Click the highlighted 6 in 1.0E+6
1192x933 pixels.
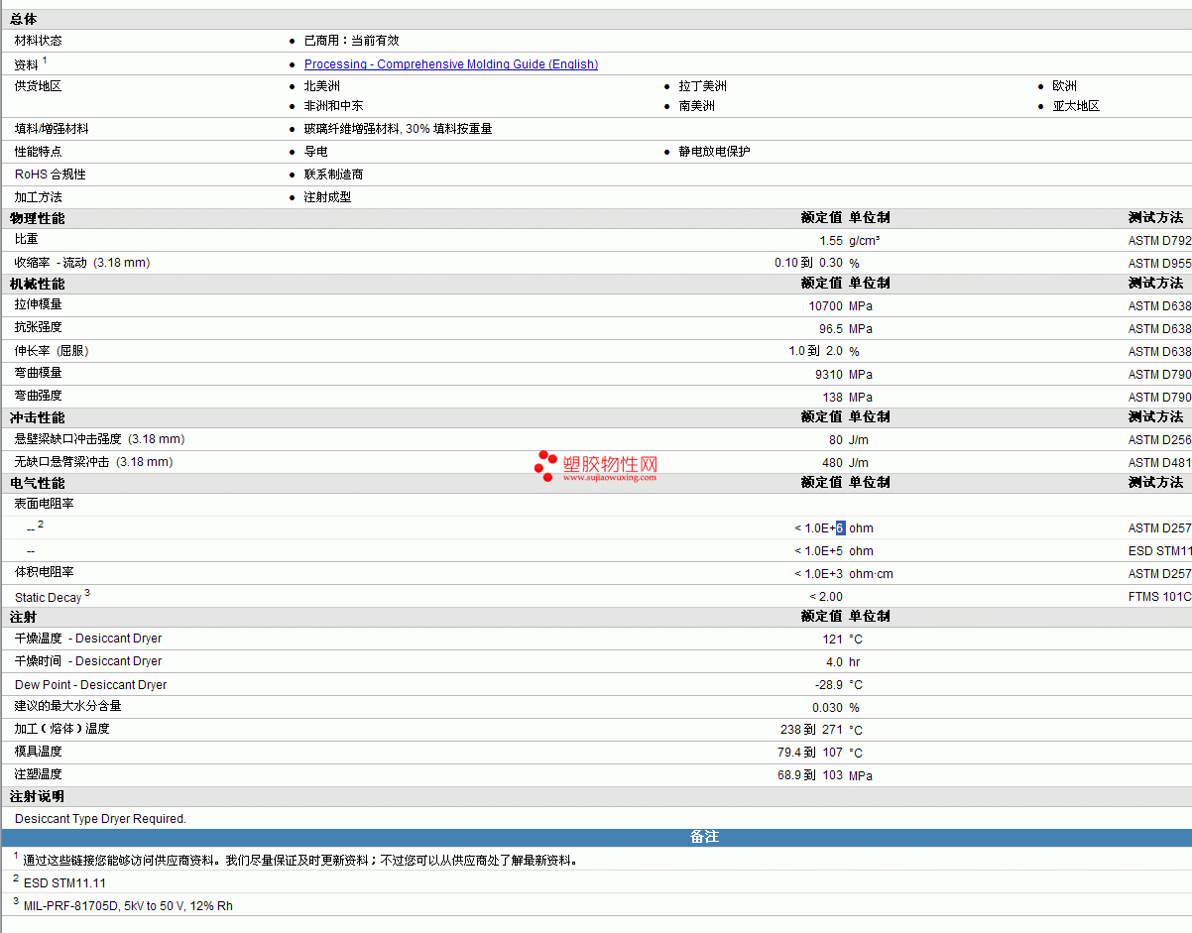click(840, 528)
